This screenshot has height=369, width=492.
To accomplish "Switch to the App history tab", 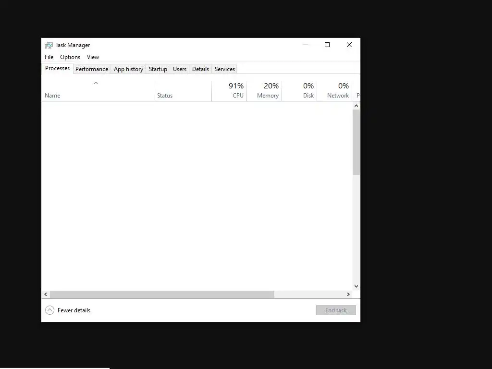I will pyautogui.click(x=128, y=69).
